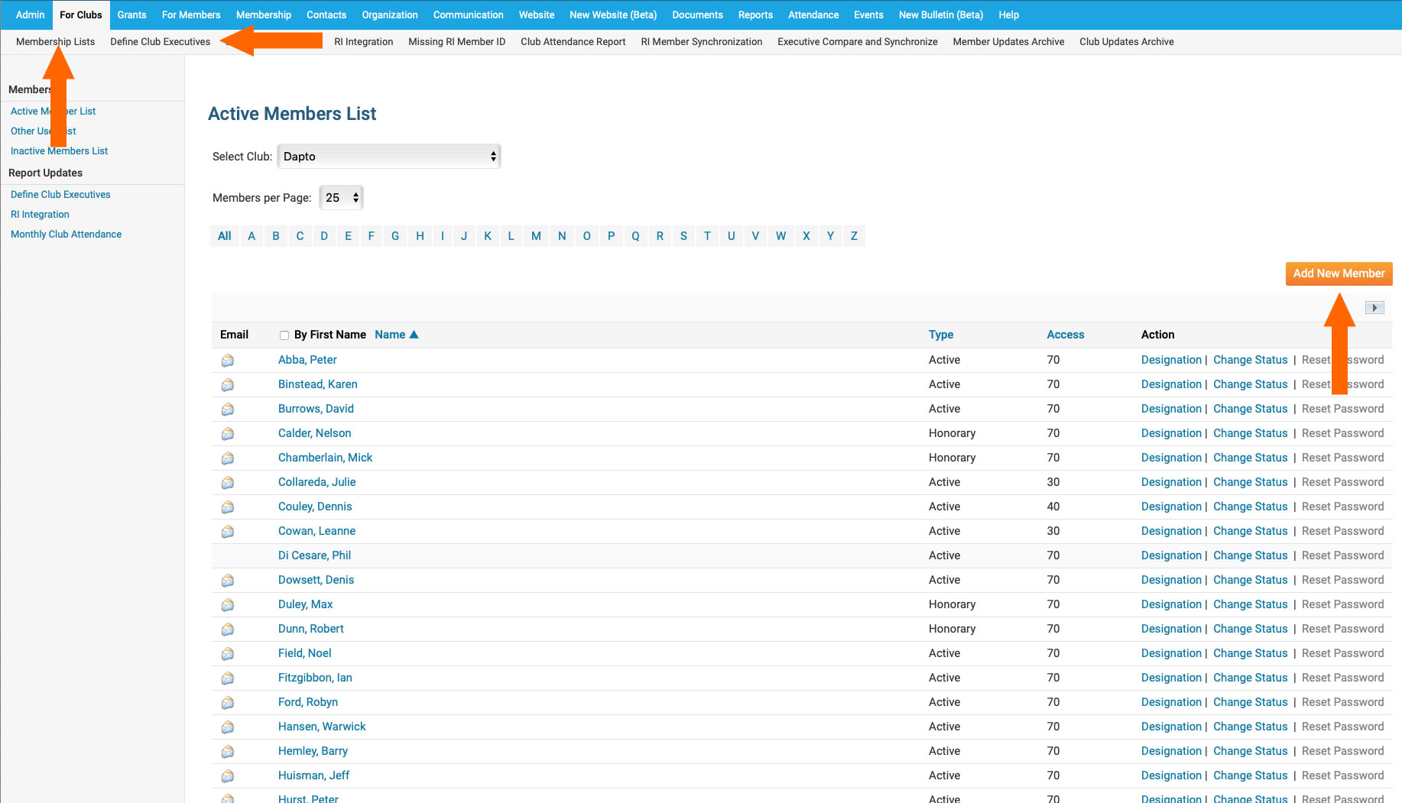Check the By First Name checkbox

coord(284,335)
